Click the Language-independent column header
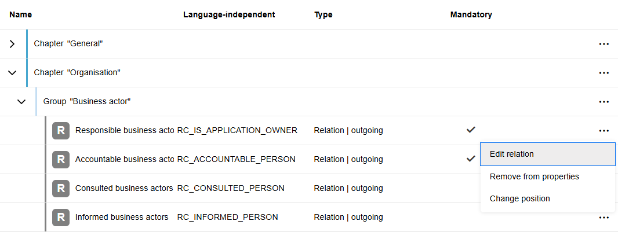 pyautogui.click(x=229, y=14)
